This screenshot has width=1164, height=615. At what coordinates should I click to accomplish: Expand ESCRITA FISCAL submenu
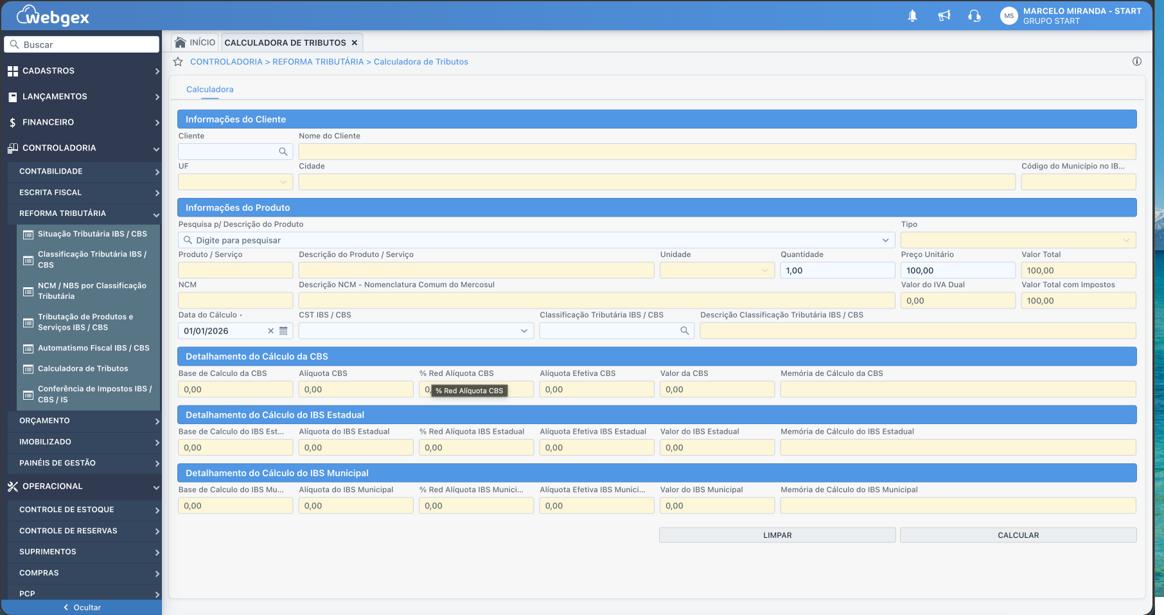click(x=84, y=193)
